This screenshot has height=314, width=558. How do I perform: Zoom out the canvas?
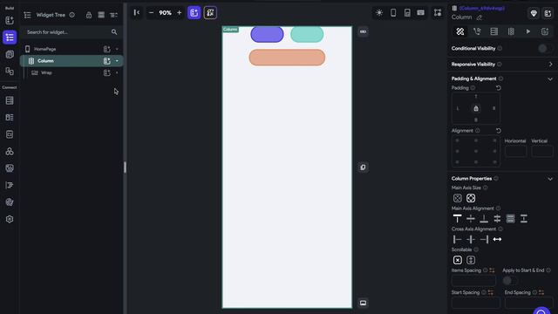[151, 13]
